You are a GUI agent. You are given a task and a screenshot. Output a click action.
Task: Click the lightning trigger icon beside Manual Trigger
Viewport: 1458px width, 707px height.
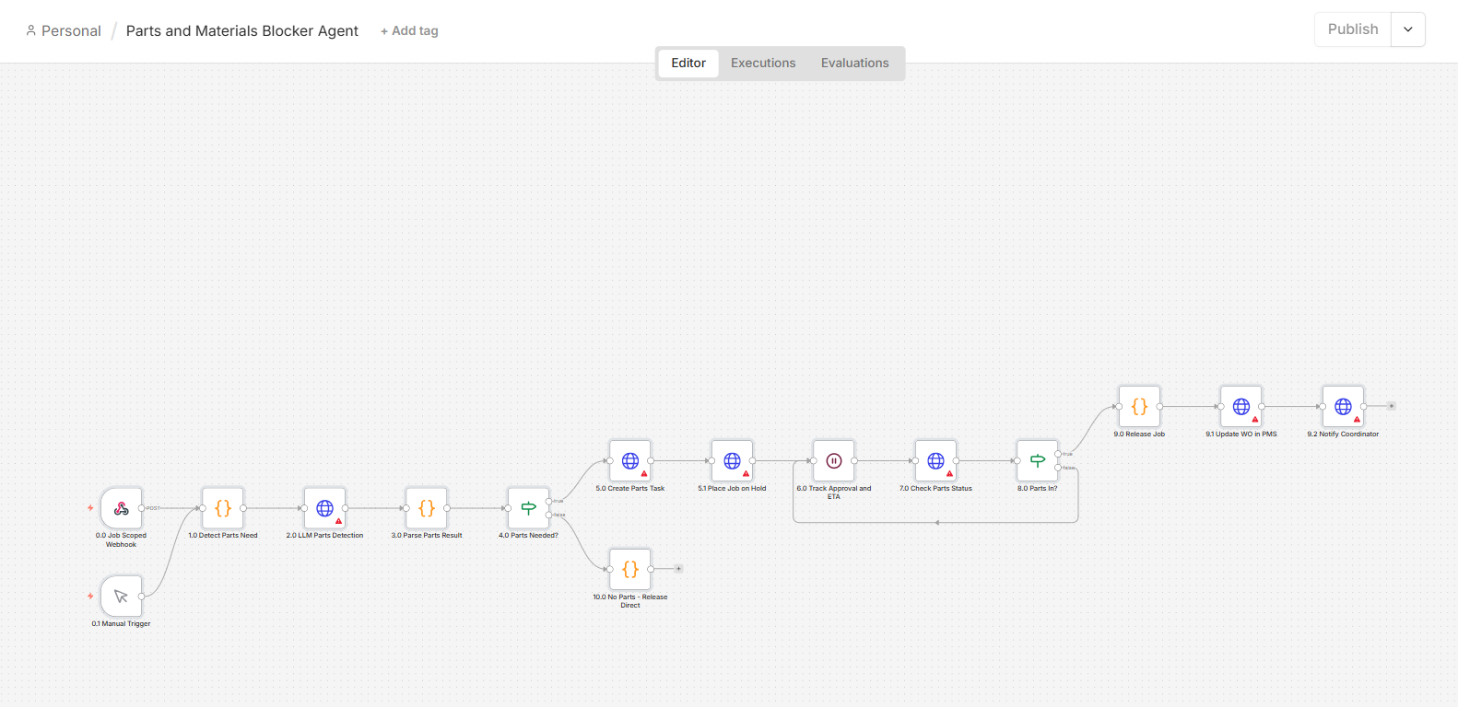click(x=90, y=597)
